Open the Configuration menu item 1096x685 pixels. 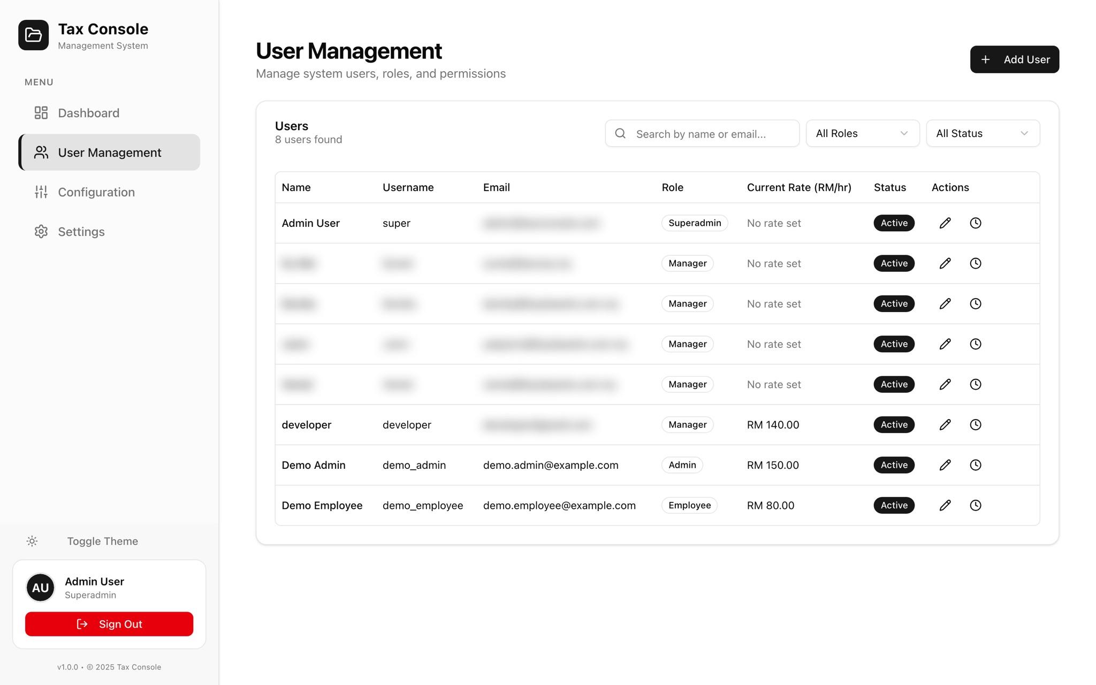pyautogui.click(x=109, y=192)
